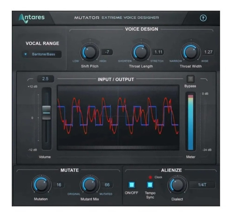The width and height of the screenshot is (233, 218).
Task: Click the Volume fader handle
Action: click(x=47, y=113)
